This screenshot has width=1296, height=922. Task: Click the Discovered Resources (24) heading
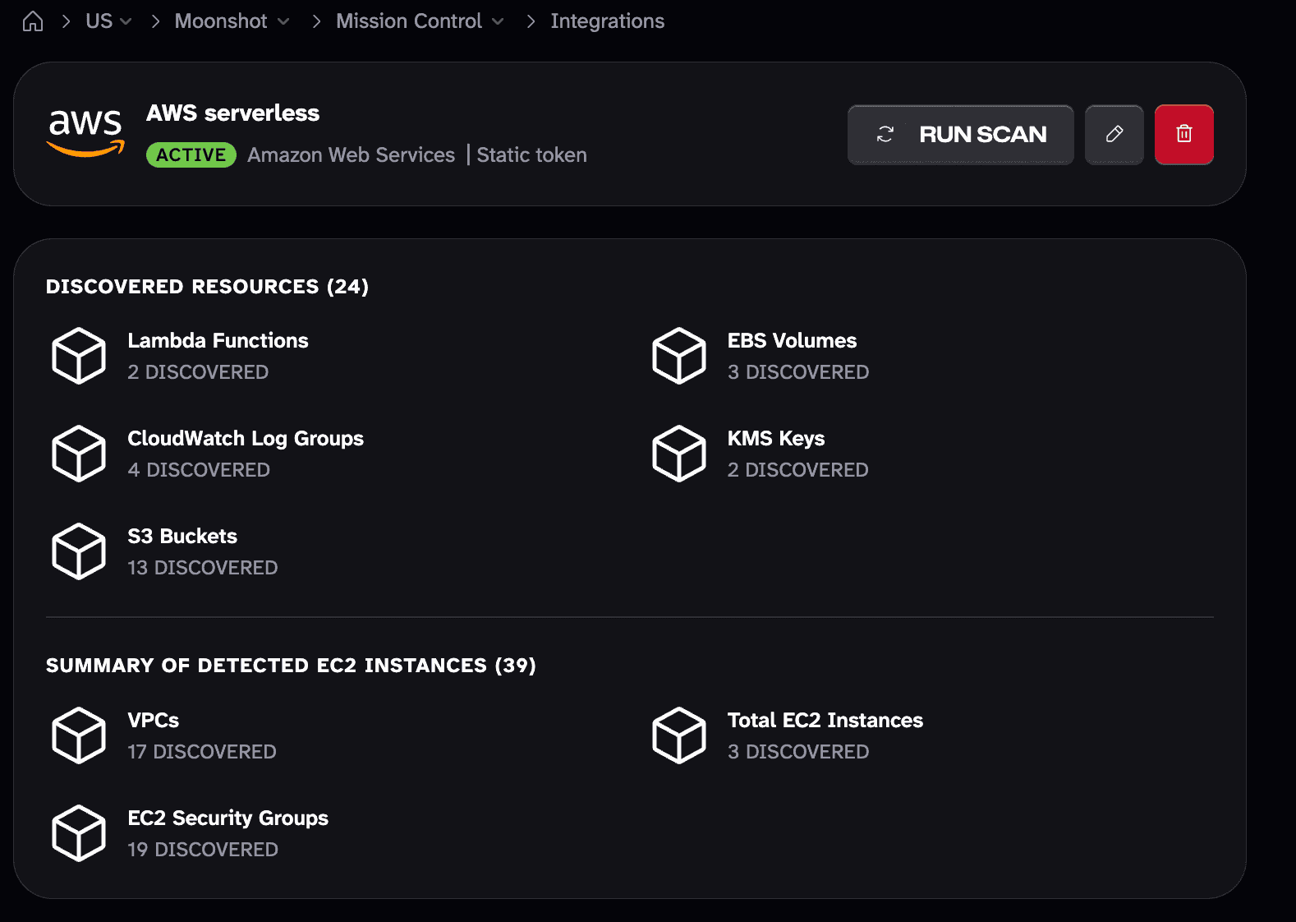point(207,286)
